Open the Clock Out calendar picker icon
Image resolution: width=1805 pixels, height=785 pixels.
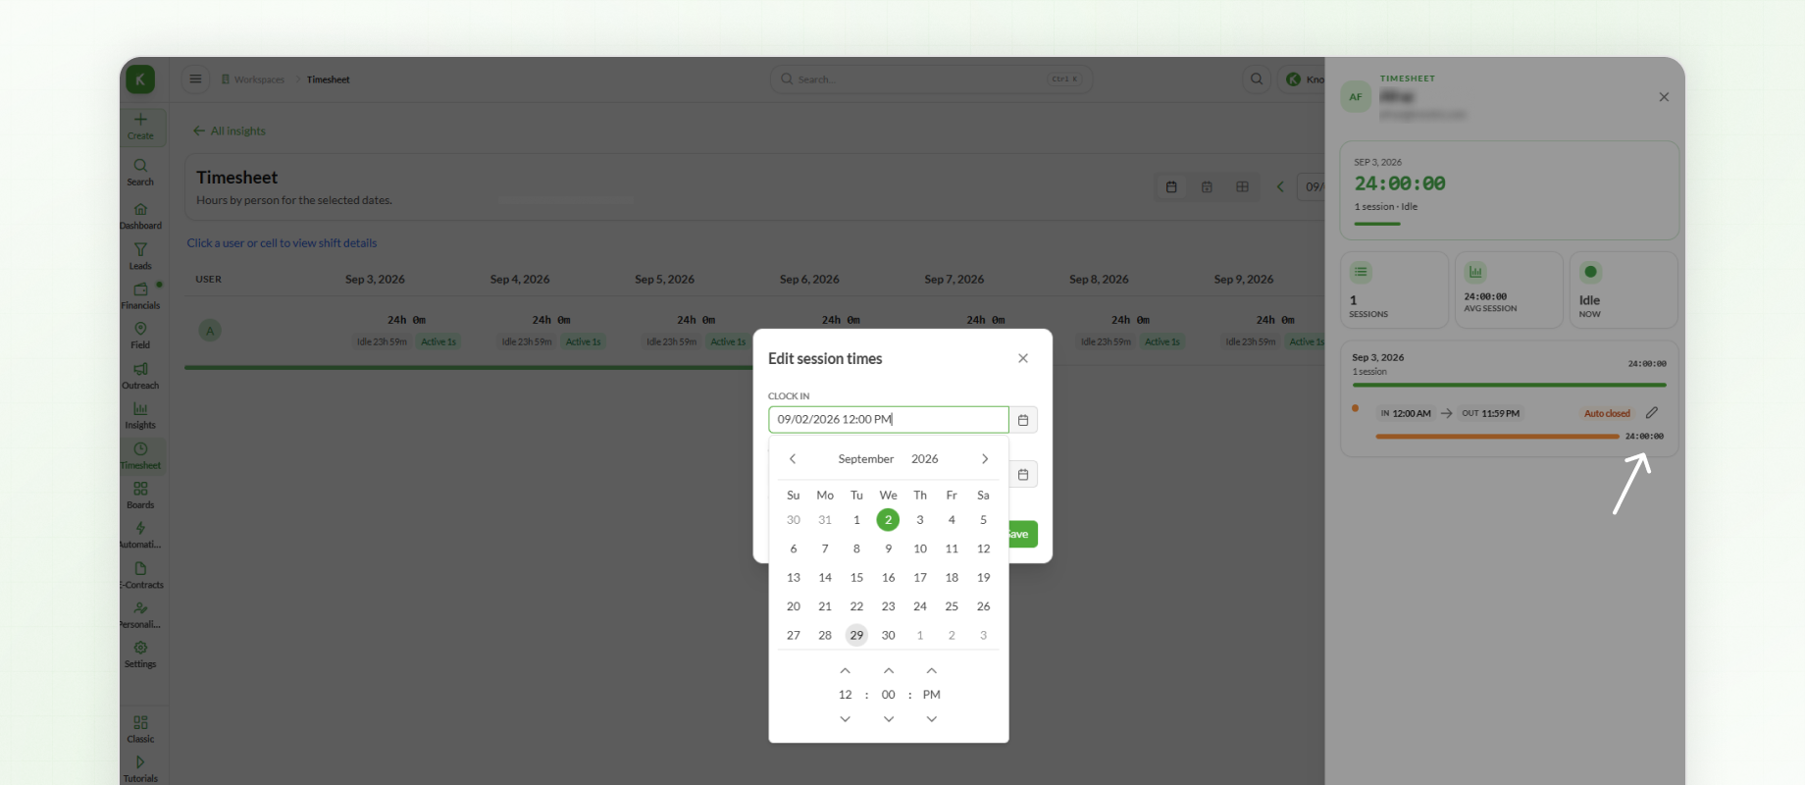[1023, 475]
